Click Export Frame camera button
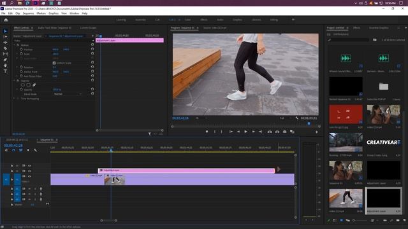This screenshot has height=229, width=408. 285,132
